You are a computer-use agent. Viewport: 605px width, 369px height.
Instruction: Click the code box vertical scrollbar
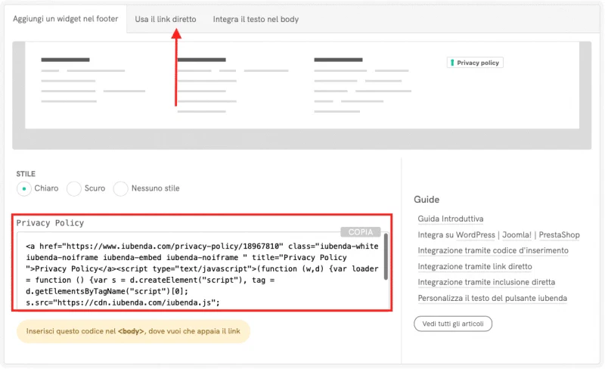[386, 256]
